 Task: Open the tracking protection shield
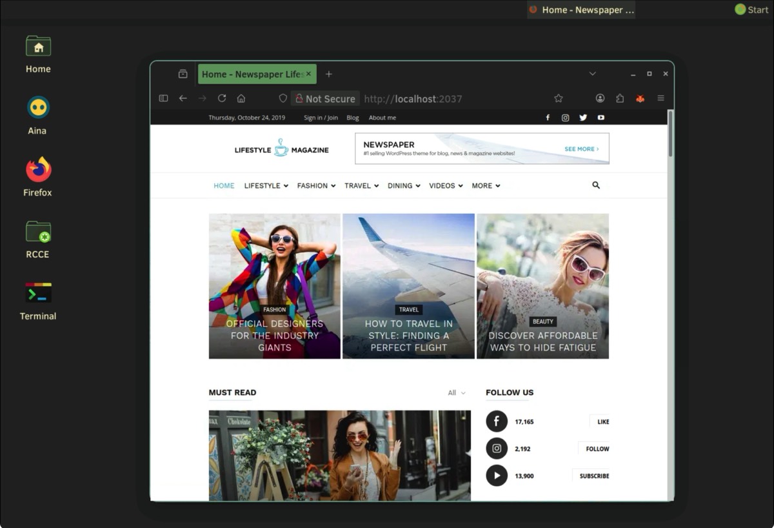point(283,98)
